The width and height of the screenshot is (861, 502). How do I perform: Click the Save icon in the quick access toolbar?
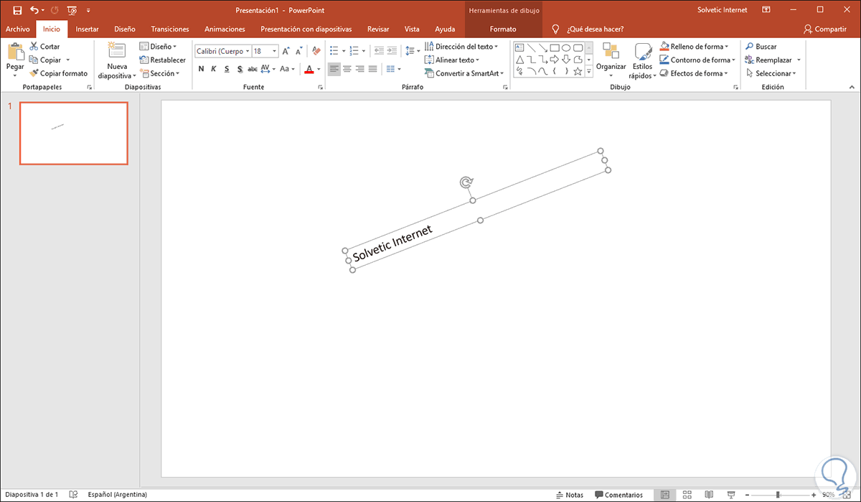click(17, 10)
